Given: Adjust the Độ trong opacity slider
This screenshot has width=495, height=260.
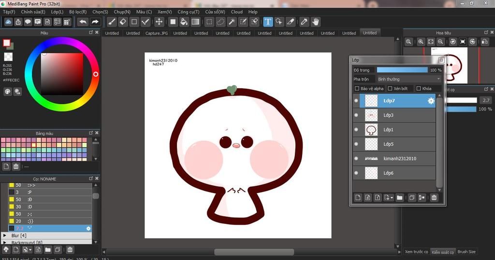Looking at the screenshot, I should (402, 70).
